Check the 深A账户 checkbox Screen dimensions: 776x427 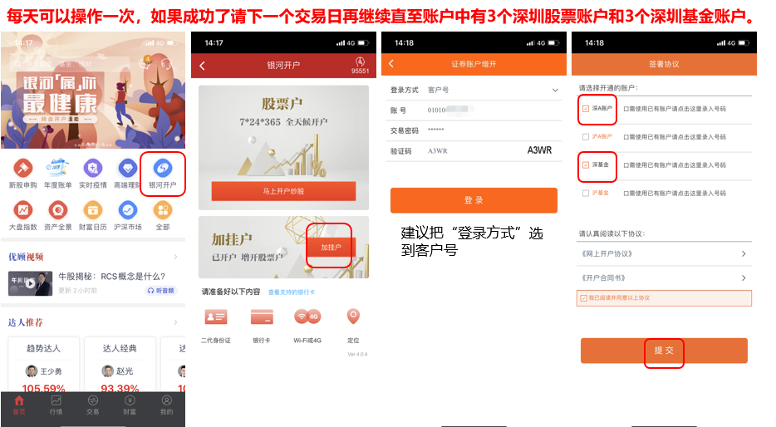pos(586,108)
